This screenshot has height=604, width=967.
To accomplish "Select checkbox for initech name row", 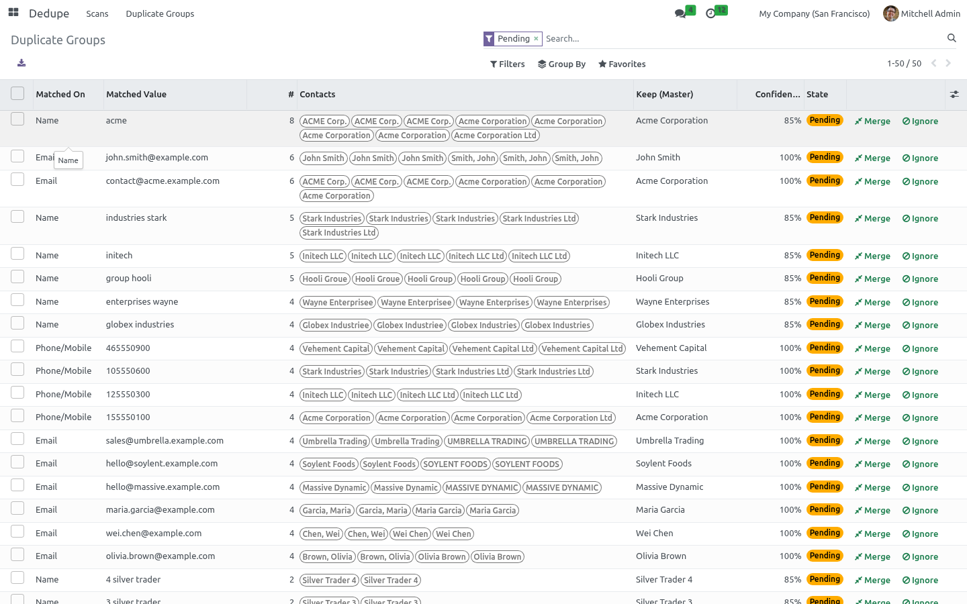I will point(17,254).
